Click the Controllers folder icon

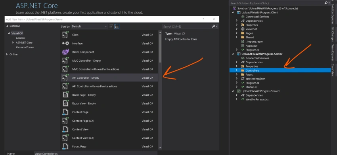pos(242,70)
